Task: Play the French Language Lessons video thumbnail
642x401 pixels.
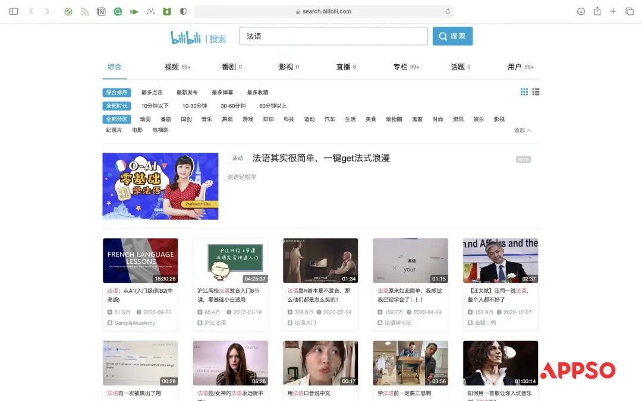Action: tap(140, 260)
